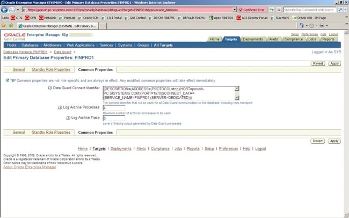The height and width of the screenshot is (218, 349).
Task: Open the address bar URL history dropdown
Action: [235, 10]
